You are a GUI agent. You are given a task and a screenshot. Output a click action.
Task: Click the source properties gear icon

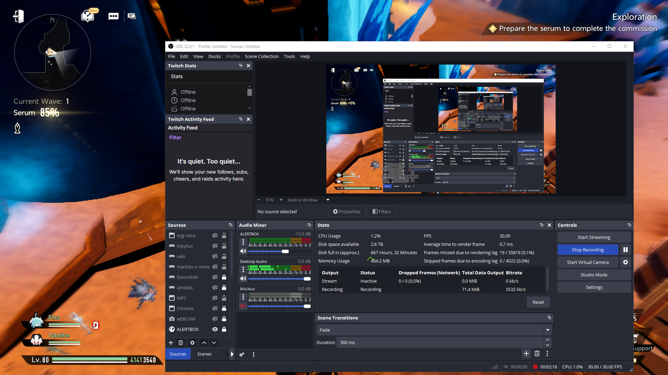(x=192, y=343)
